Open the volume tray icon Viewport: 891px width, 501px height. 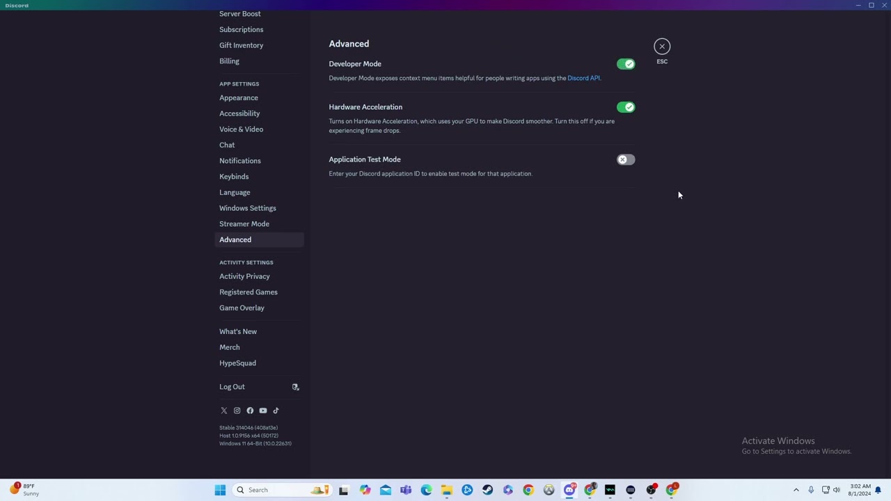click(837, 490)
